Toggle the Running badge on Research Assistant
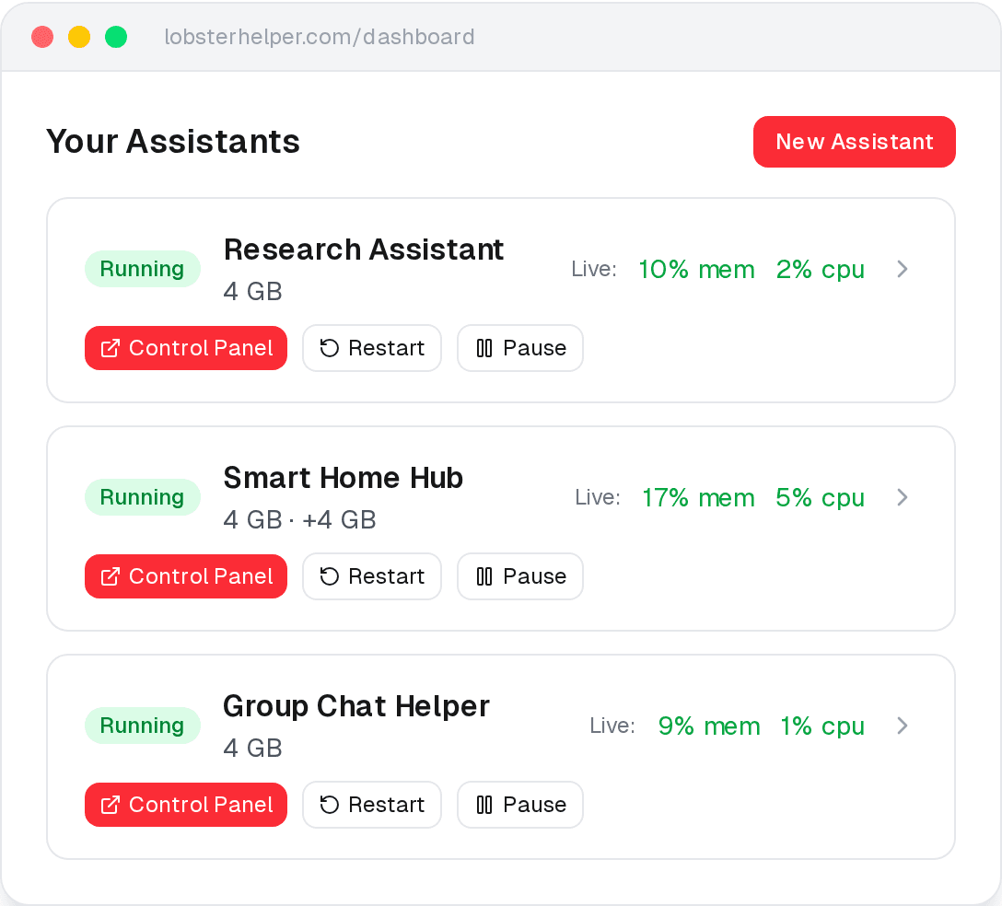This screenshot has height=906, width=1002. 143,269
